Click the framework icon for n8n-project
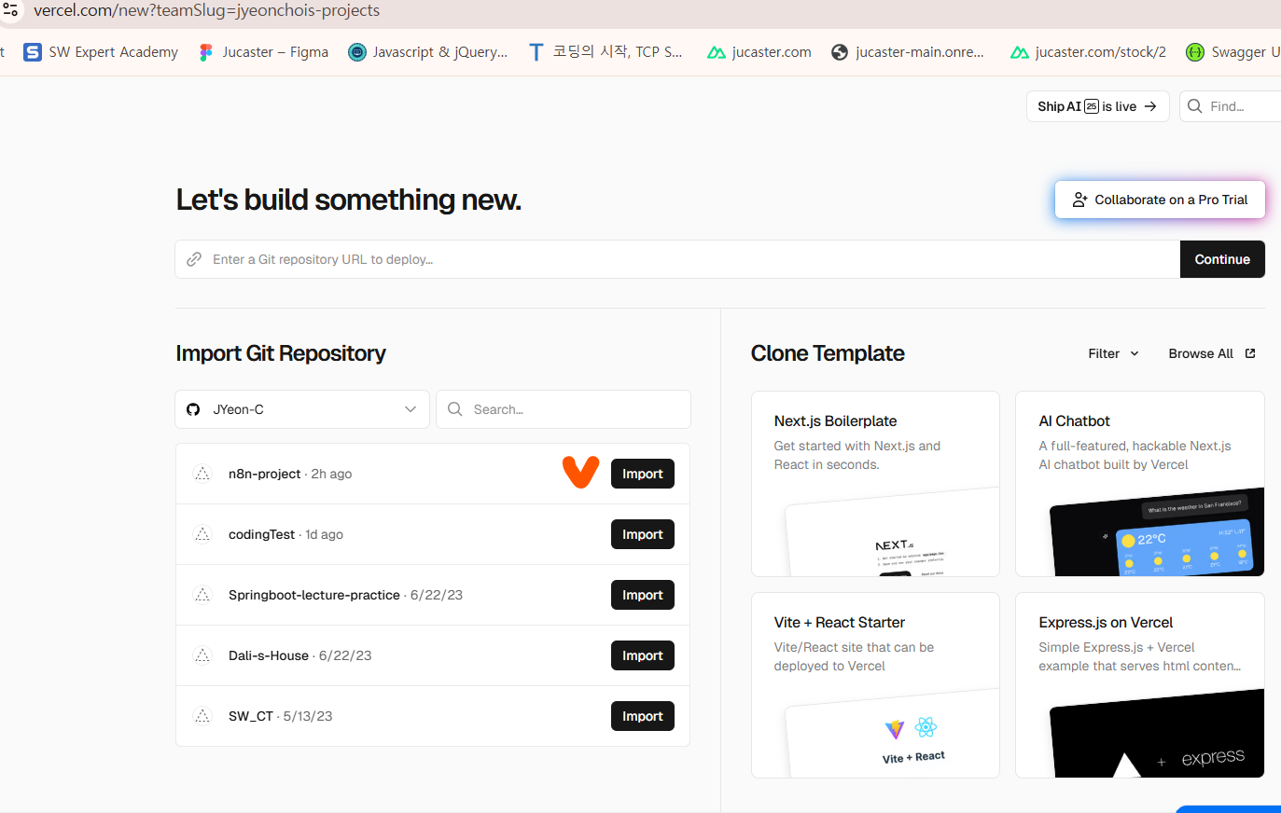The image size is (1281, 813). 202,474
